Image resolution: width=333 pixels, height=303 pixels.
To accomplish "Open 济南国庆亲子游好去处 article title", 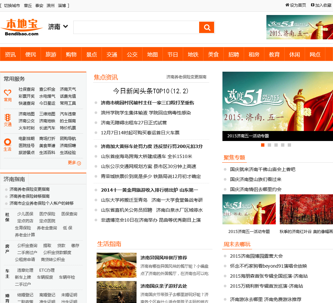I will pos(164,286).
